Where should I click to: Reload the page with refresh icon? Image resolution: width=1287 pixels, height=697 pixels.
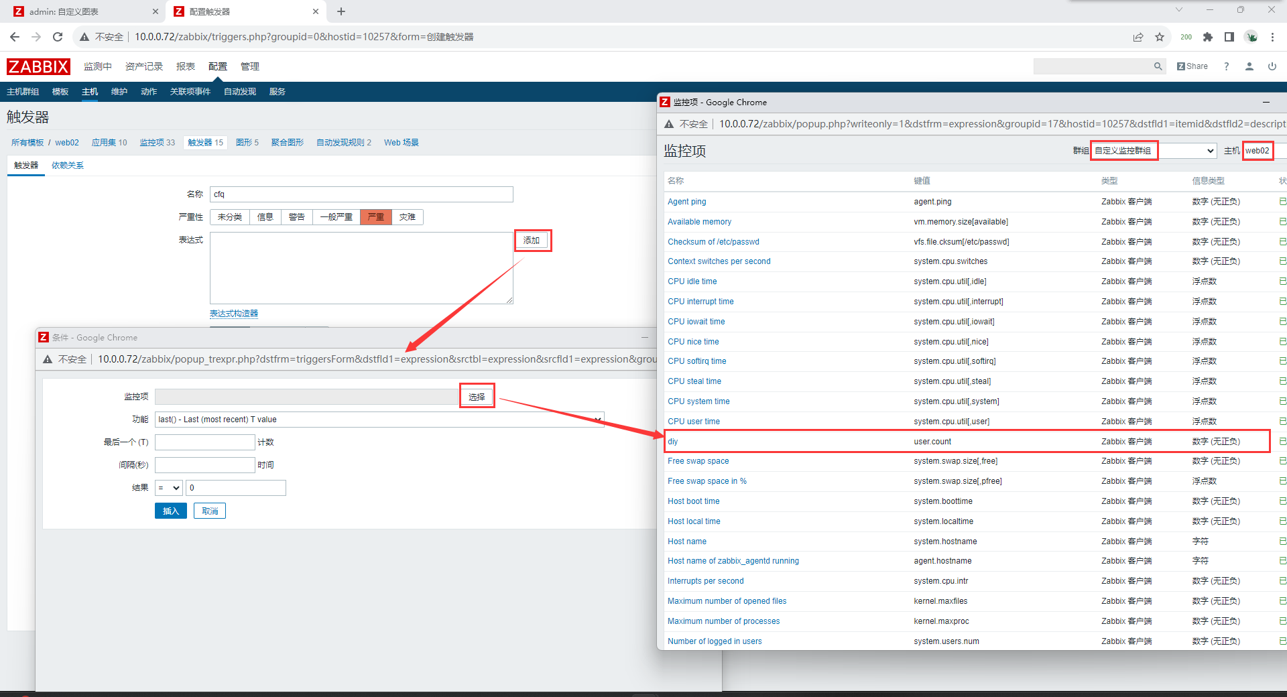[58, 37]
